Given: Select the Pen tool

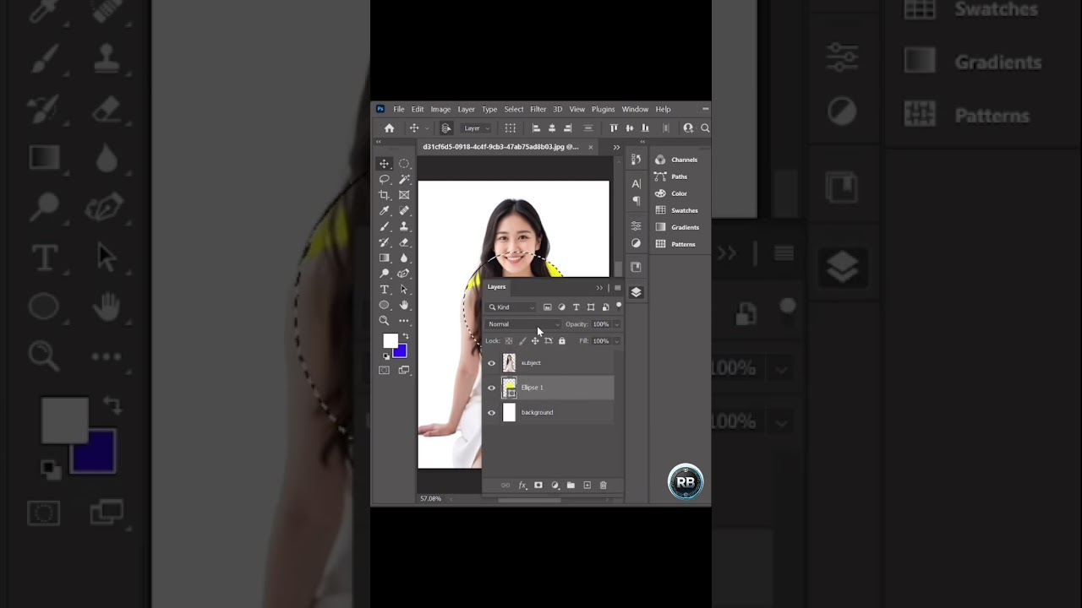Looking at the screenshot, I should tap(404, 274).
